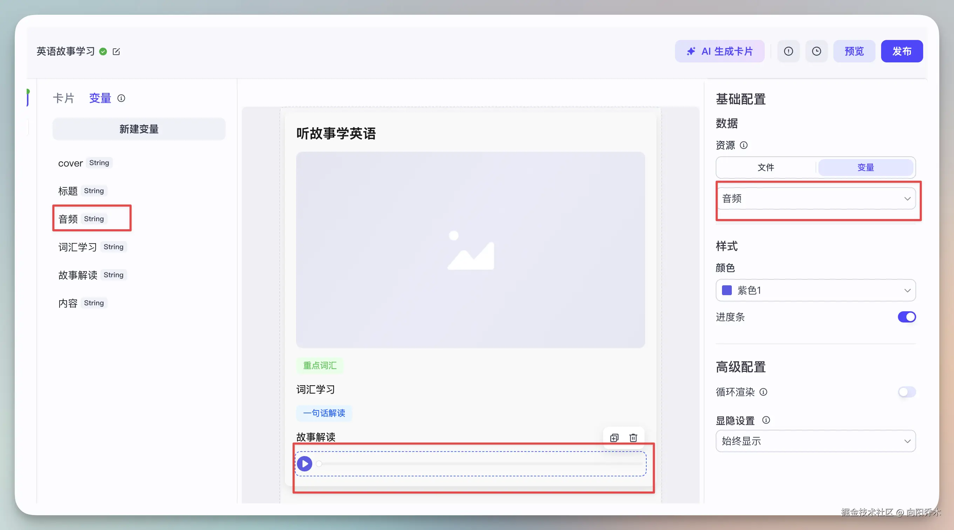
Task: Click info icon next to 变量 tab
Action: pos(121,98)
